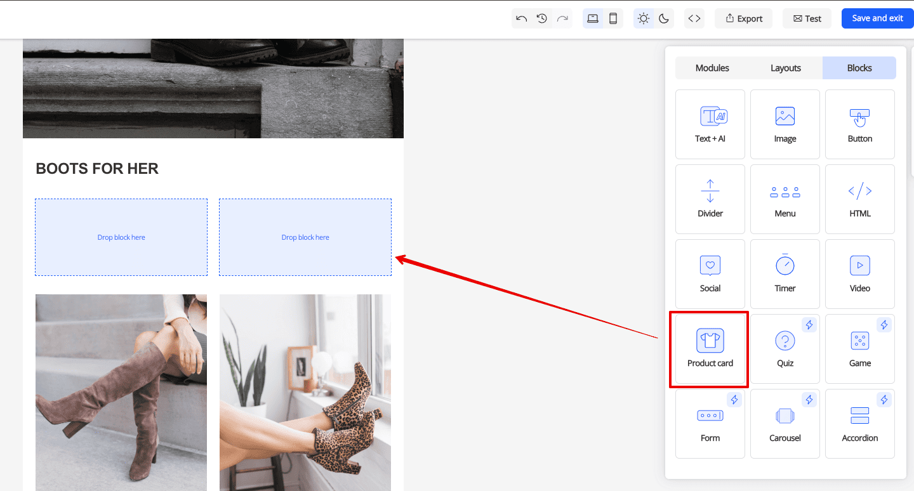Pick the Social block

pos(710,274)
